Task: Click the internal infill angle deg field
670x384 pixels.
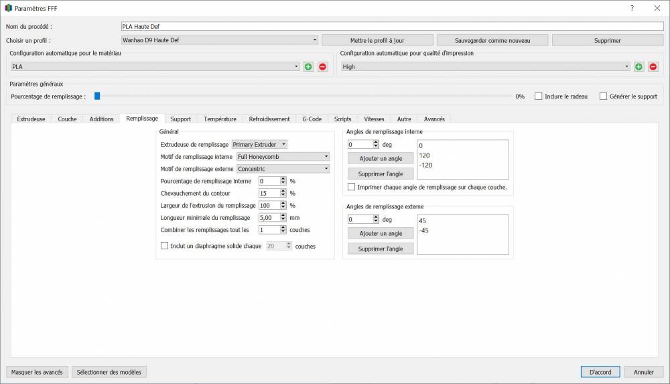Action: point(360,145)
